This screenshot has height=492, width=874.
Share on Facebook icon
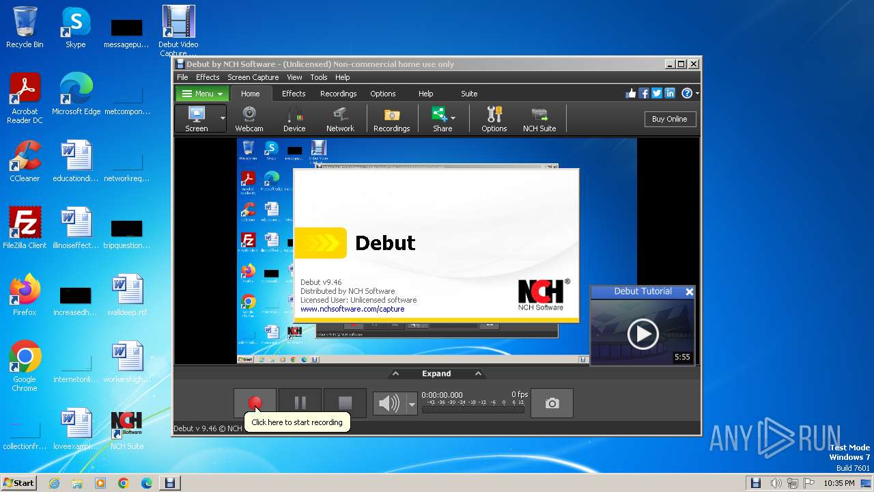pos(644,94)
